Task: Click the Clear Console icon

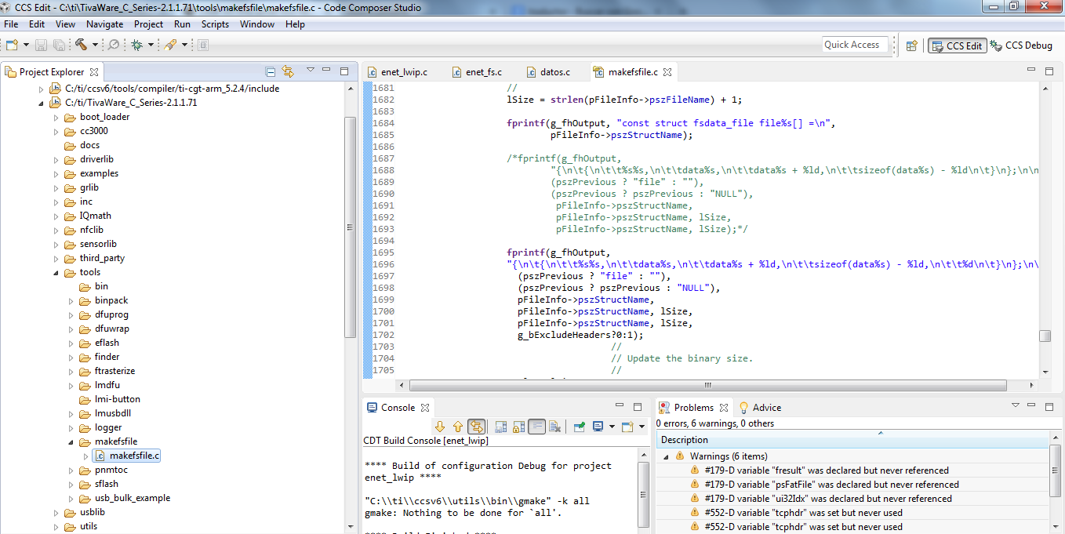Action: point(554,427)
